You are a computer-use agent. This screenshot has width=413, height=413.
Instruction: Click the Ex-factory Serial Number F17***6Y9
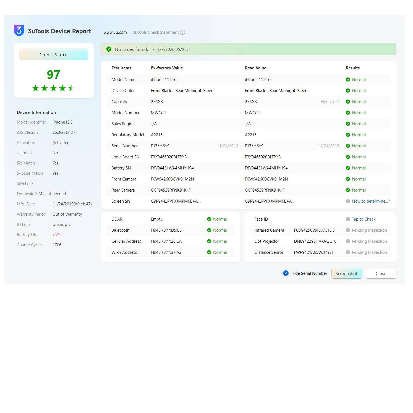(x=160, y=146)
